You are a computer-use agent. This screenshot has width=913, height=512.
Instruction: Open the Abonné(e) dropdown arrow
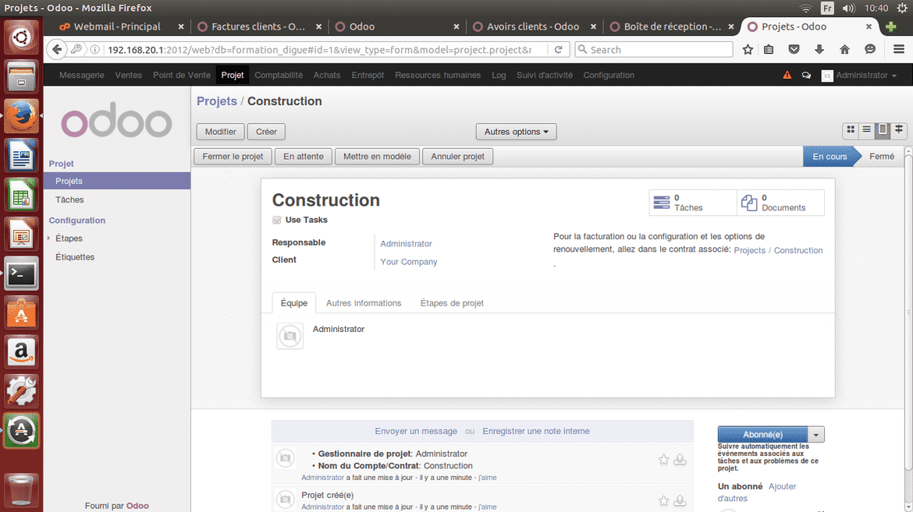816,434
